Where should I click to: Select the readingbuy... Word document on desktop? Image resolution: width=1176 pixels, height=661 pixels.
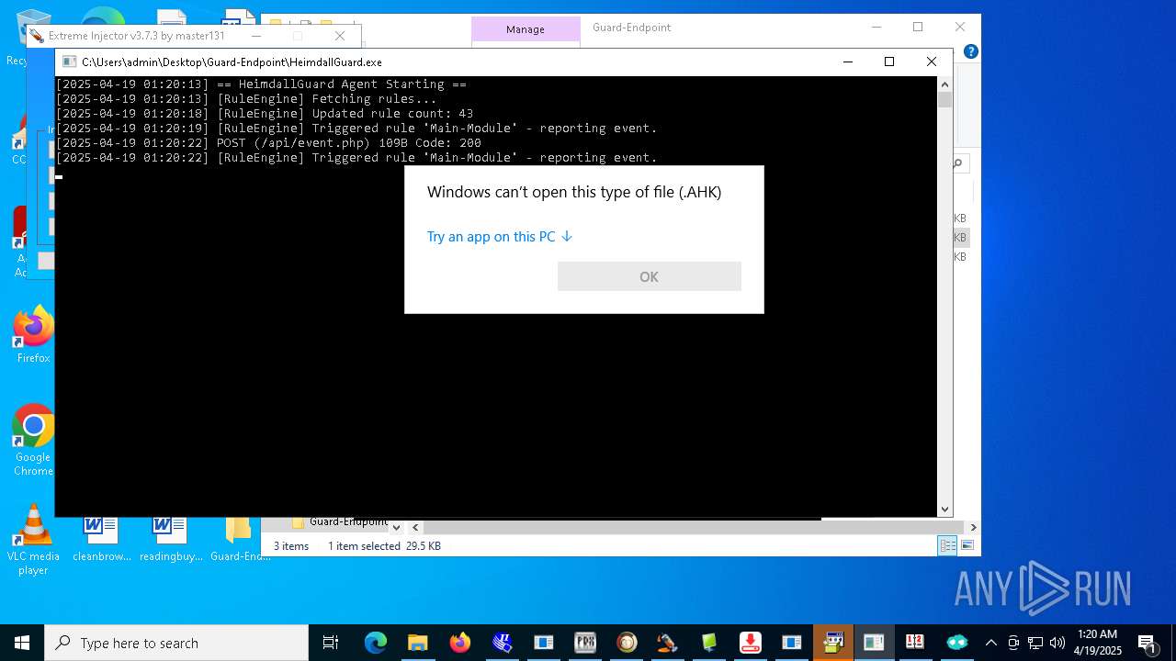point(171,539)
